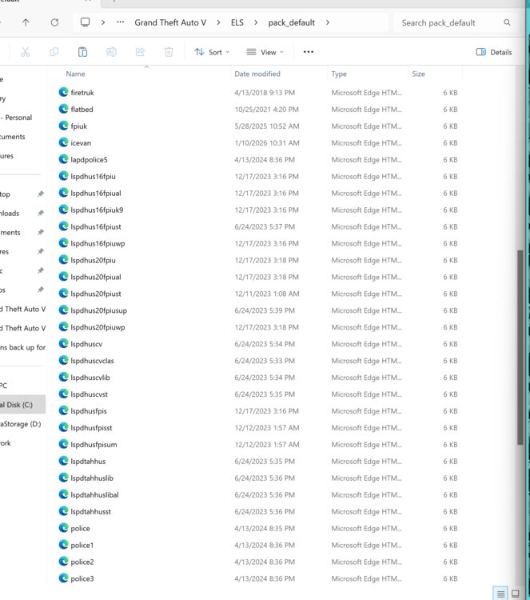This screenshot has width=530, height=600.
Task: Click the Cut scissors icon
Action: (26, 52)
